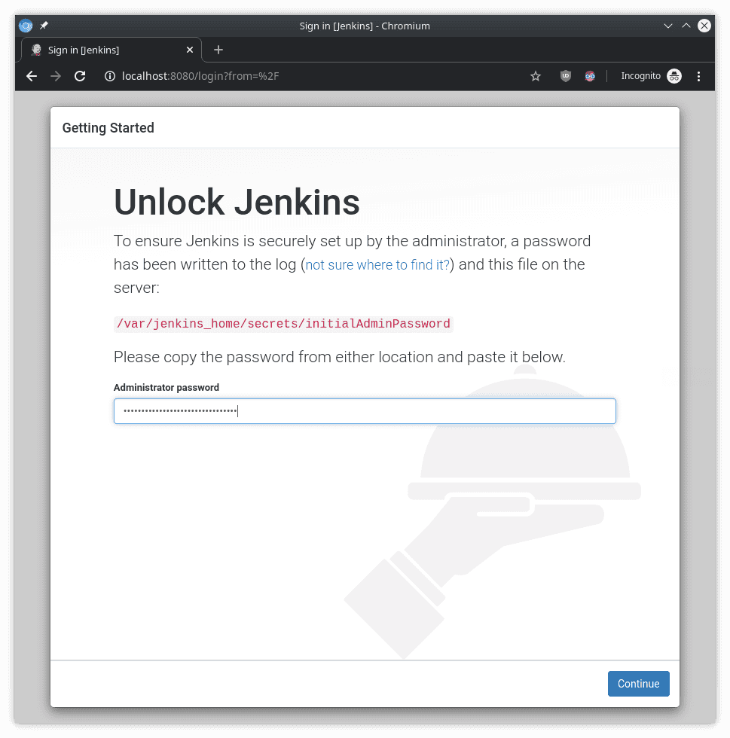The height and width of the screenshot is (738, 730).
Task: Open the Chromium window app-menu icon
Action: point(26,26)
